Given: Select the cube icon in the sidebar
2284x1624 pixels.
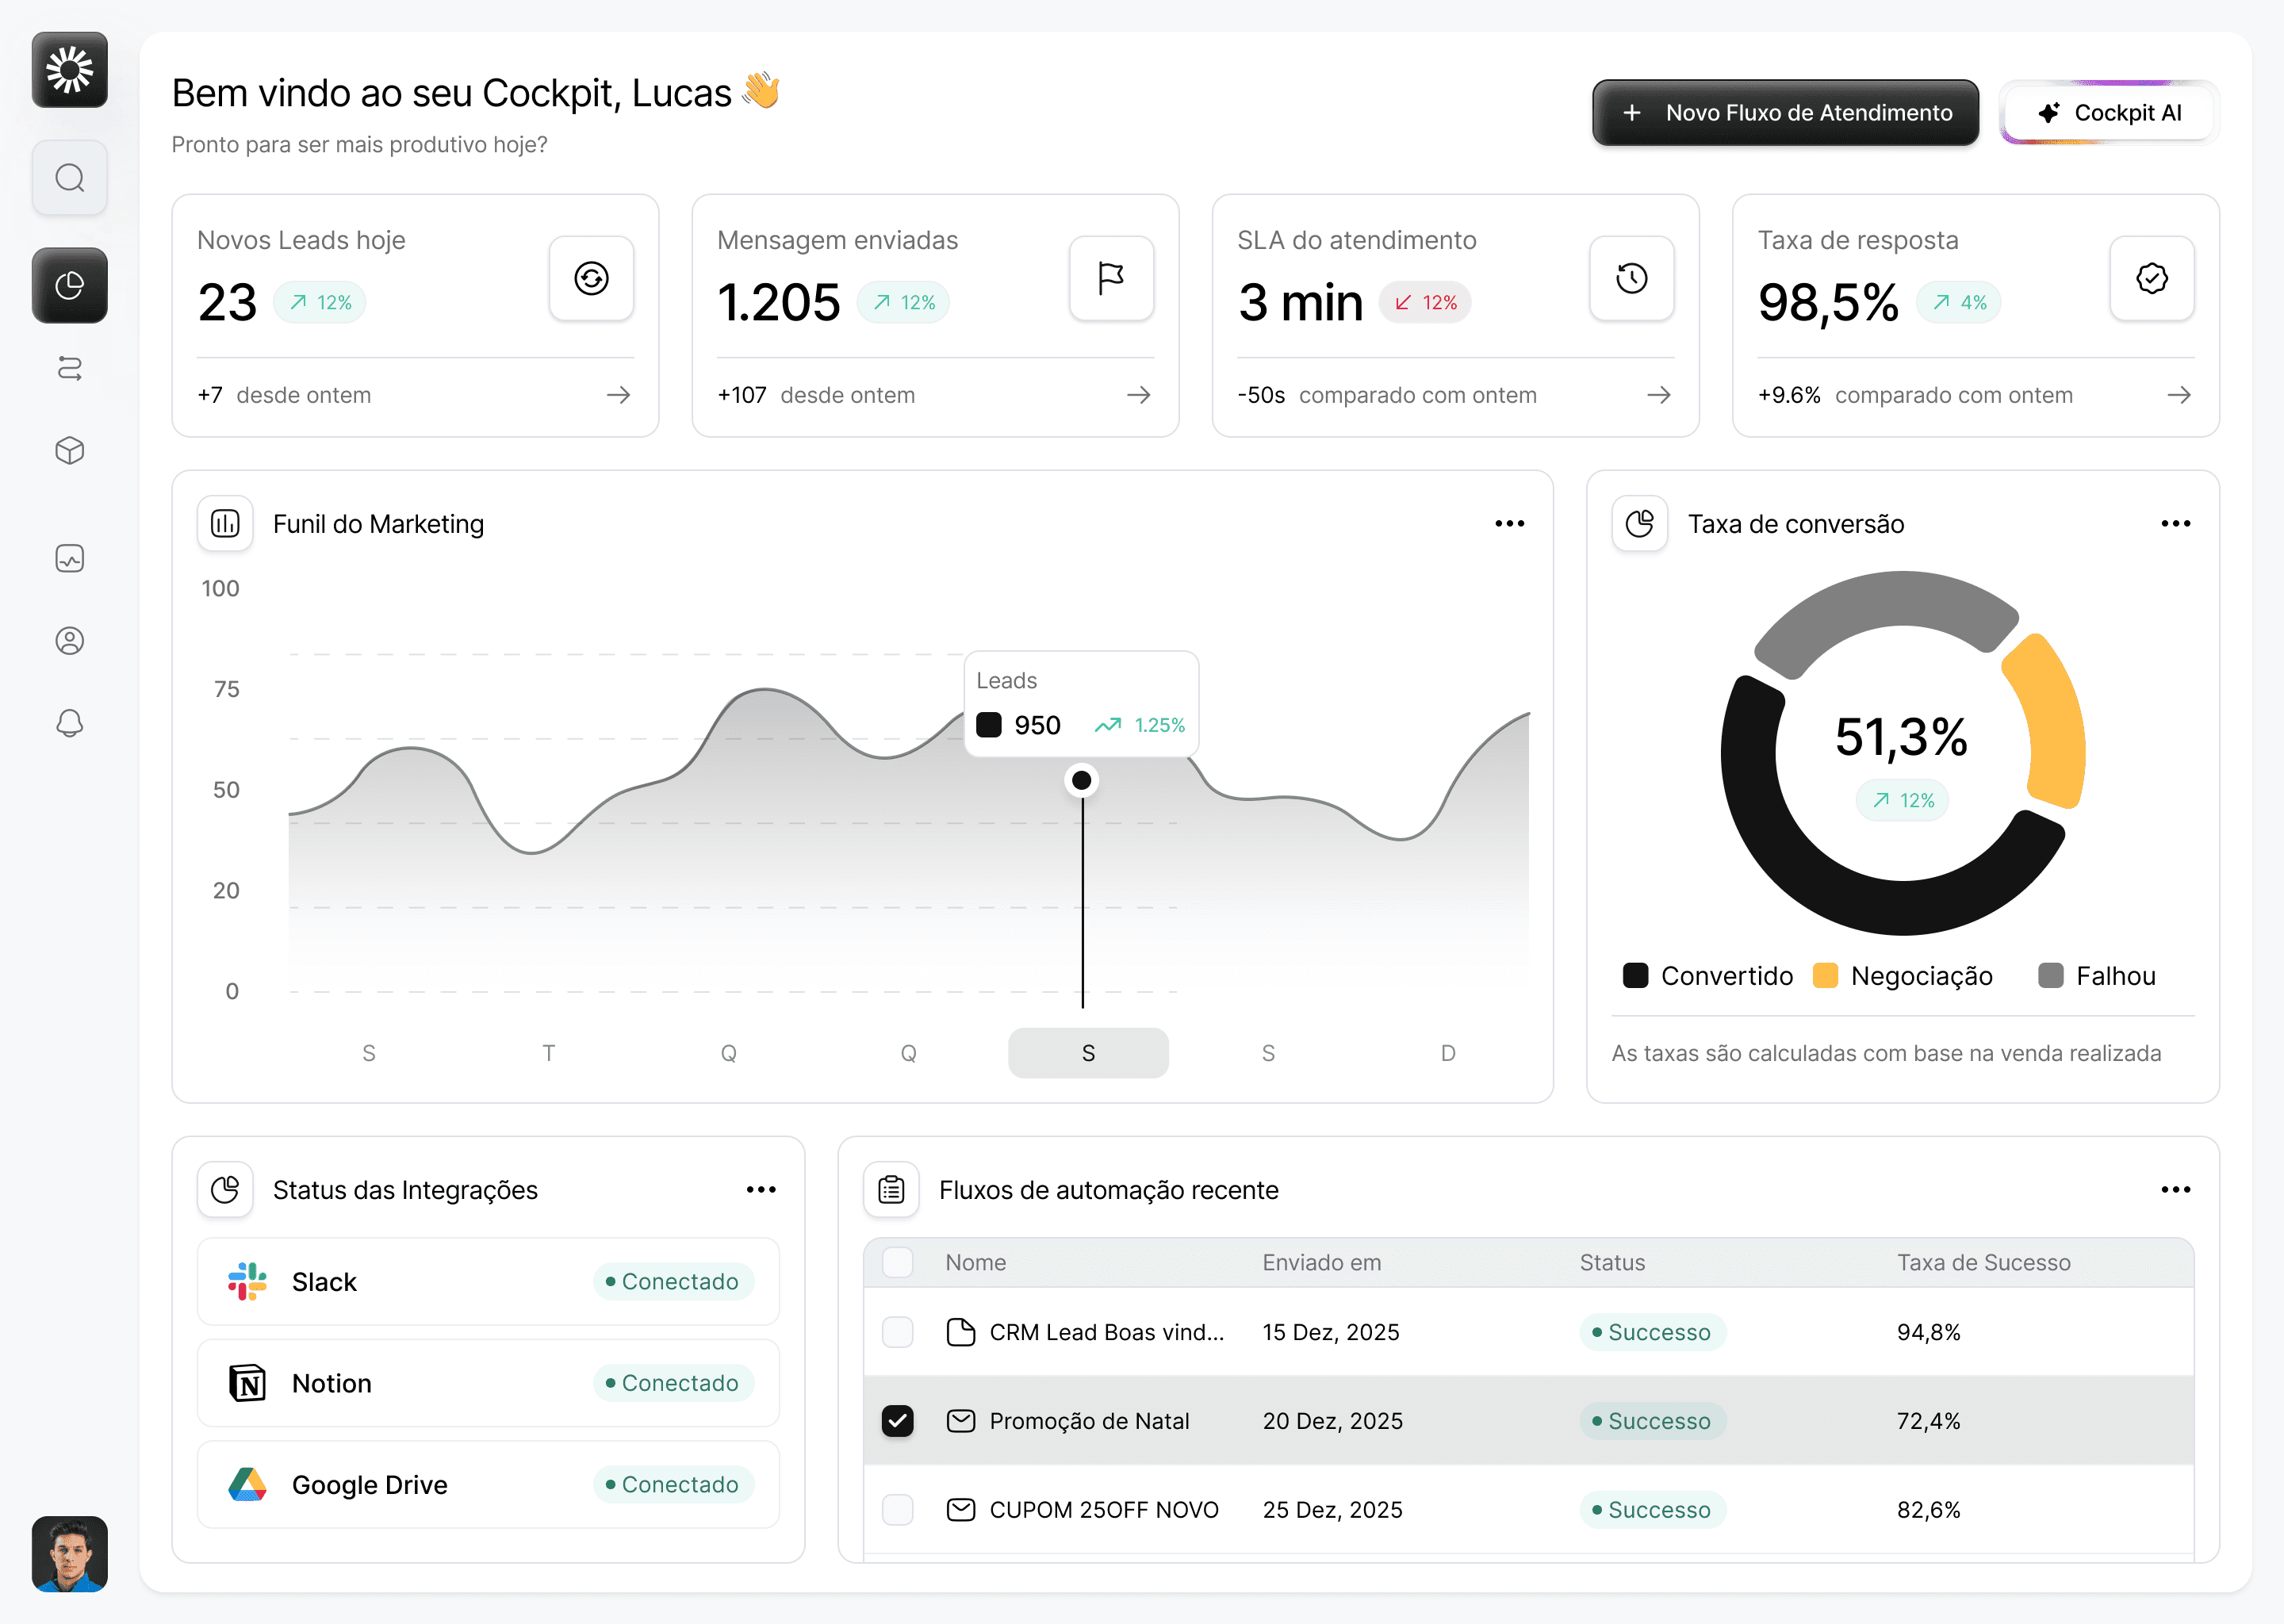Looking at the screenshot, I should [x=69, y=450].
